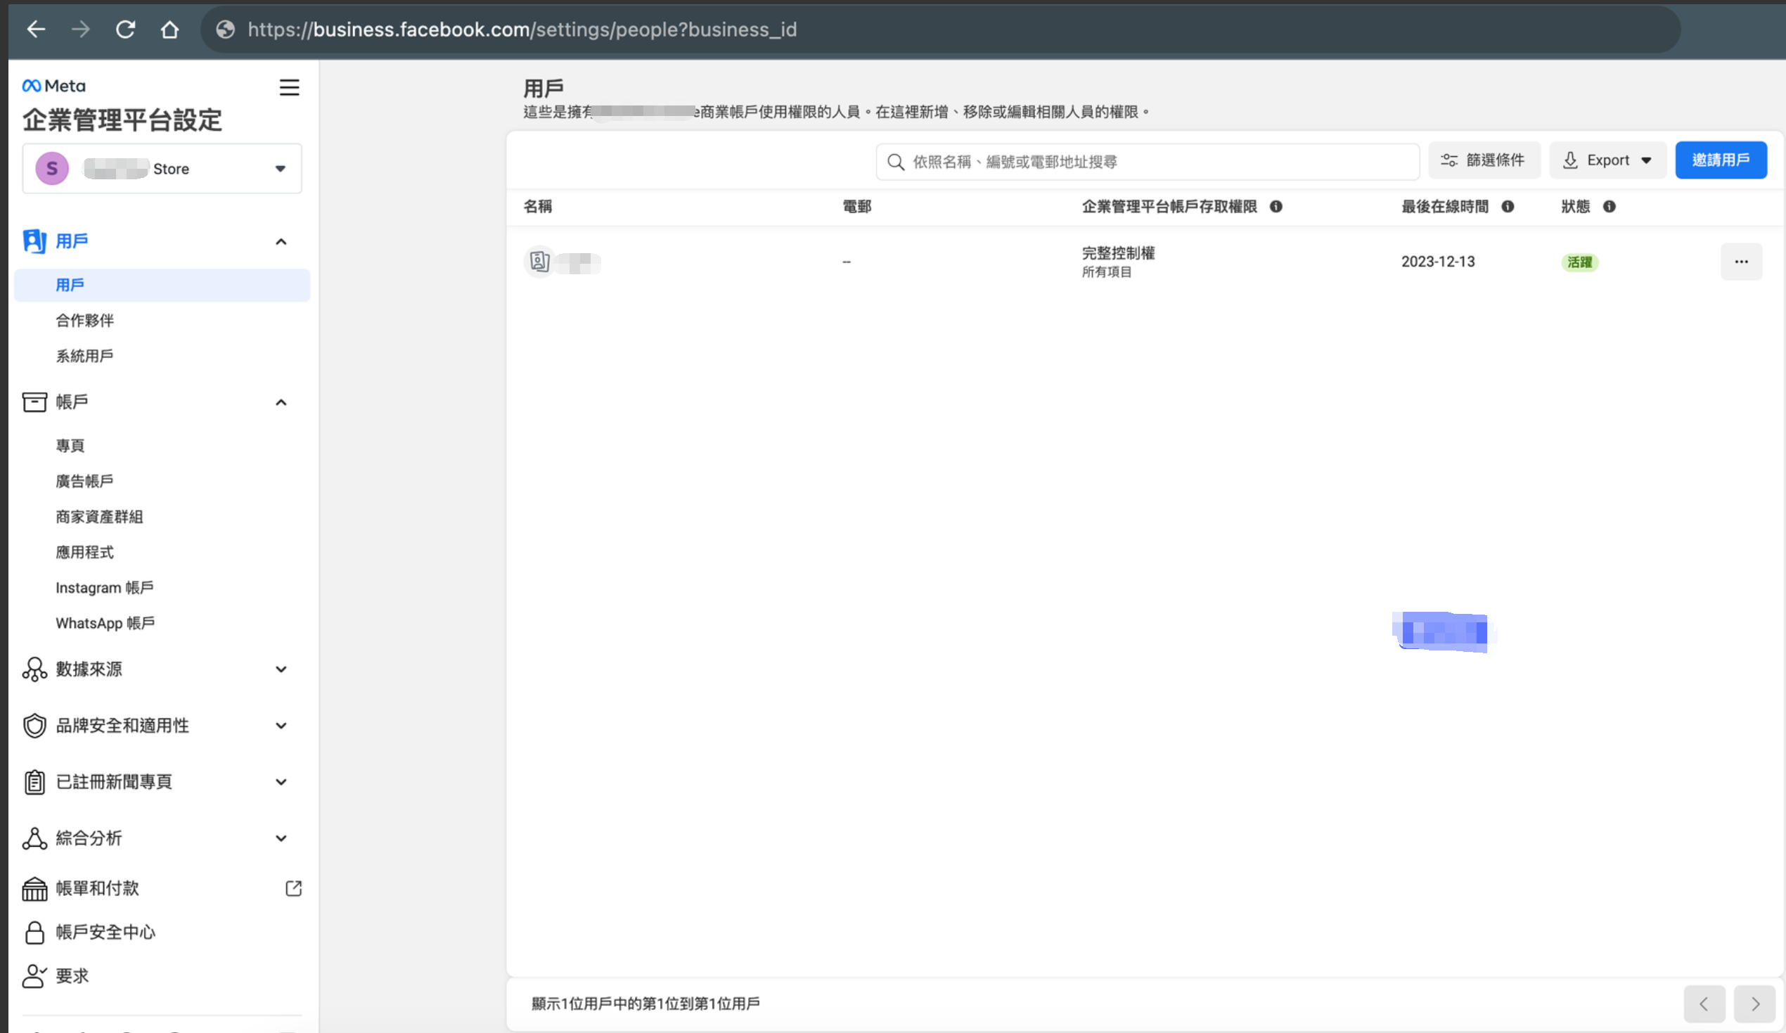This screenshot has width=1786, height=1033.
Task: Open 帳單和付款 external link icon
Action: pos(293,888)
